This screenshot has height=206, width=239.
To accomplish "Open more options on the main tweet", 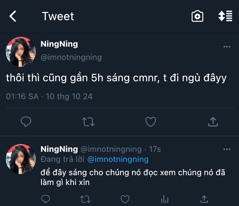I will tap(227, 47).
